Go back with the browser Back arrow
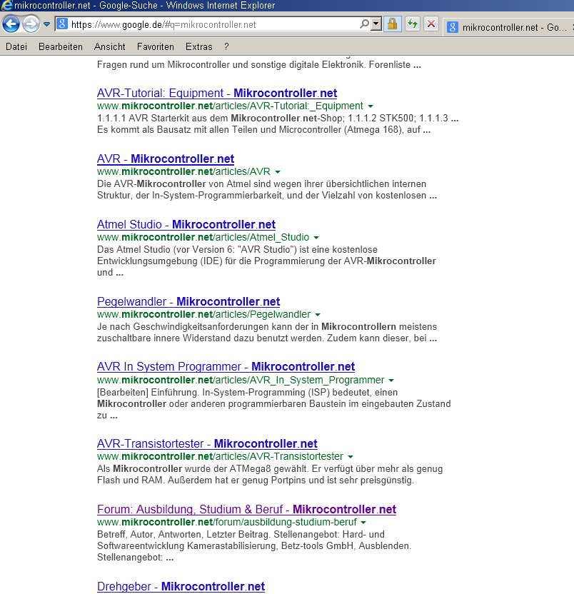 (x=11, y=24)
